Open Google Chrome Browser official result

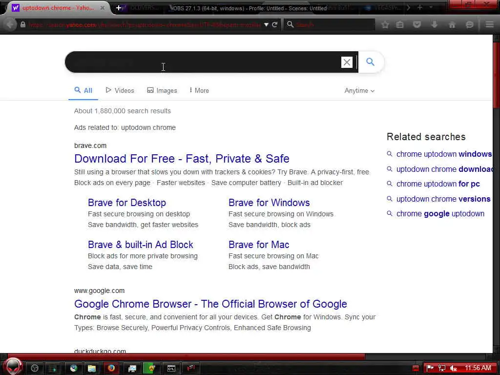(210, 304)
